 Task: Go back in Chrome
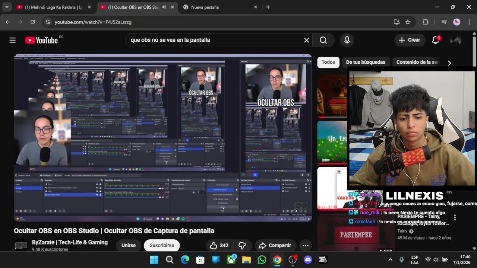coord(8,22)
